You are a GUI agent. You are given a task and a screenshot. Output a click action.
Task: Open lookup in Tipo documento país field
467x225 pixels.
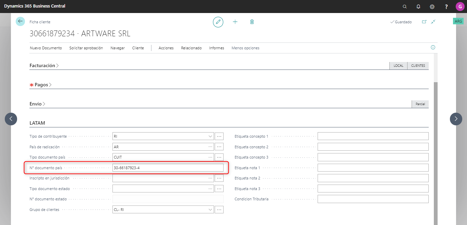[x=210, y=157]
